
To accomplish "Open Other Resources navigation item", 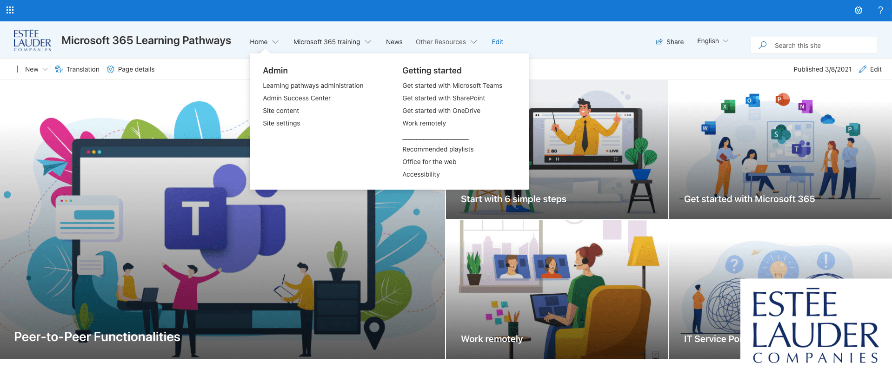I will click(x=440, y=42).
